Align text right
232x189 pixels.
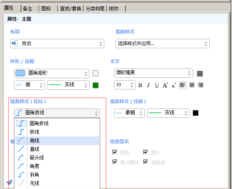click(x=200, y=85)
